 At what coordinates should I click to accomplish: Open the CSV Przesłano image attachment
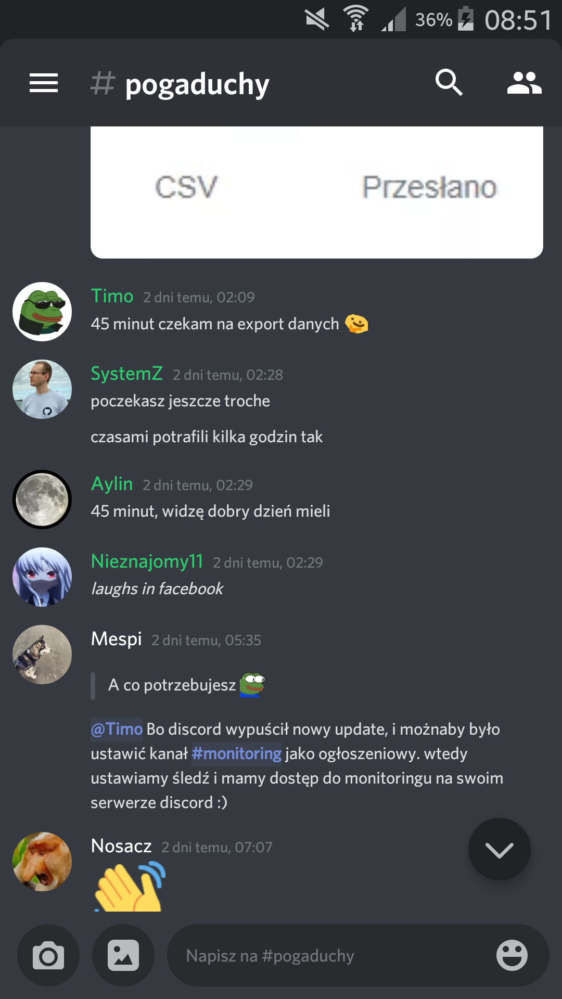[x=317, y=192]
